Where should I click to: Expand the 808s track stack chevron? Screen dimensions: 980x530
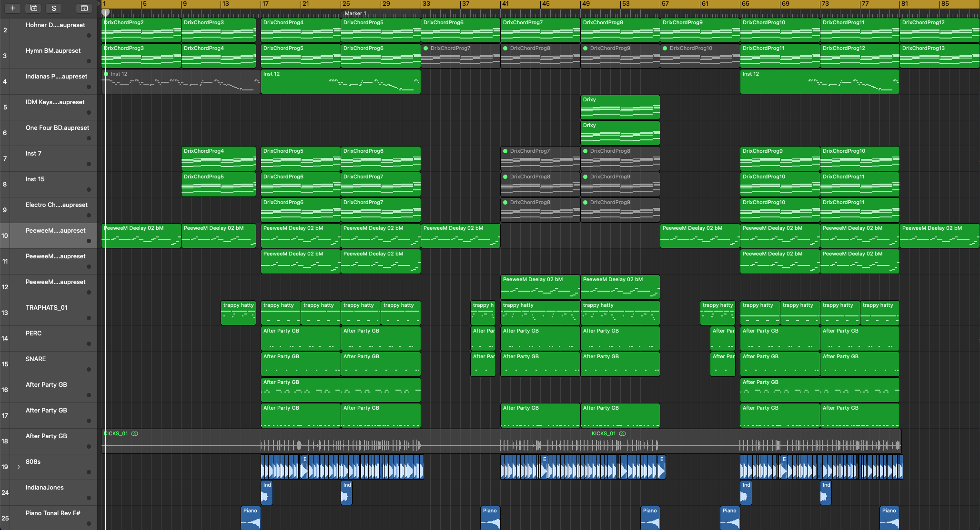point(19,467)
